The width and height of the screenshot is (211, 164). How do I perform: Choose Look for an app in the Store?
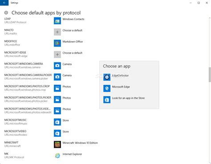pos(128,98)
